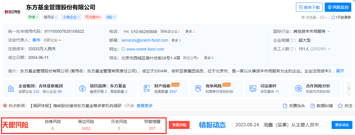The width and height of the screenshot is (355, 135).
Task: Click the refresh icon beside 1天前更新
Action: point(333,18)
